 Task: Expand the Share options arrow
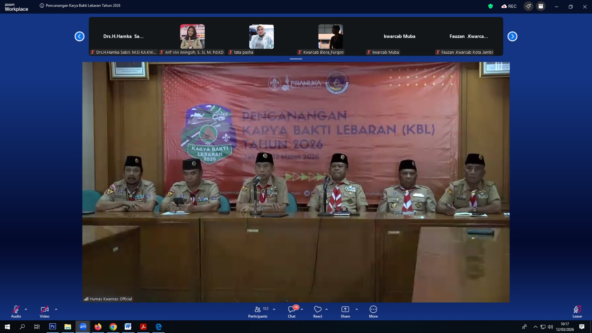(357, 309)
